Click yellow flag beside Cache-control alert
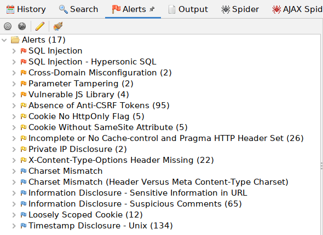The height and width of the screenshot is (235, 323). [x=24, y=138]
